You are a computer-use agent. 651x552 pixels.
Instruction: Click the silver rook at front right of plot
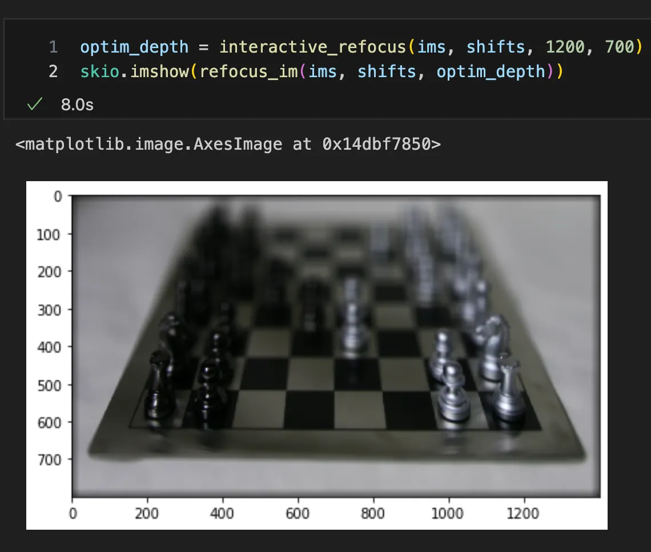pos(508,389)
